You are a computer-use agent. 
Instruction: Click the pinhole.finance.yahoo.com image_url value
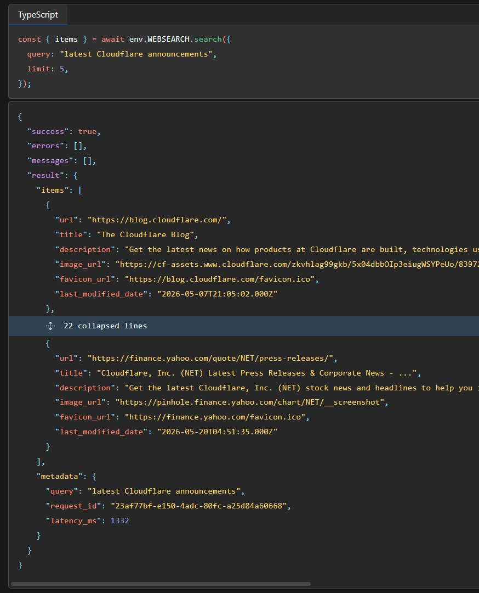coord(250,402)
